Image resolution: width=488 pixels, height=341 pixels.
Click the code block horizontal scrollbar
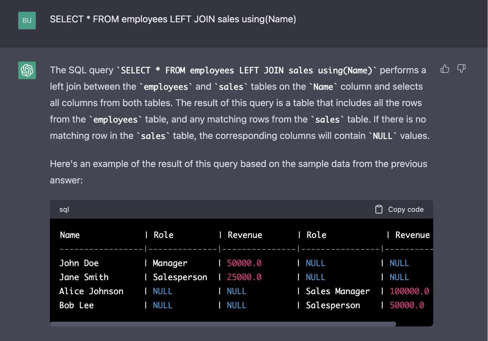223,324
